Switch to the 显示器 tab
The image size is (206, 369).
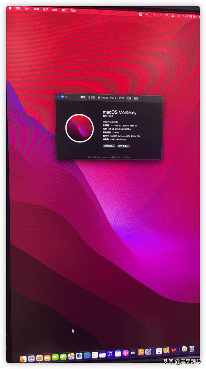(x=92, y=97)
